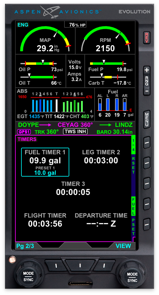Viewport: 159px width, 295px height.
Task: Tap the hardware key beside FUEL label
Action: pos(147,204)
